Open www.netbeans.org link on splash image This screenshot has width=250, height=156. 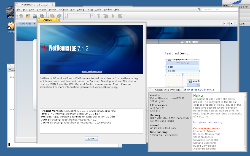click(x=92, y=72)
